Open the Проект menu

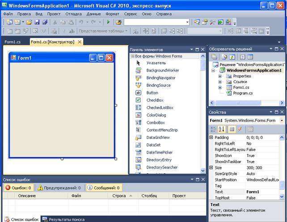coord(54,14)
